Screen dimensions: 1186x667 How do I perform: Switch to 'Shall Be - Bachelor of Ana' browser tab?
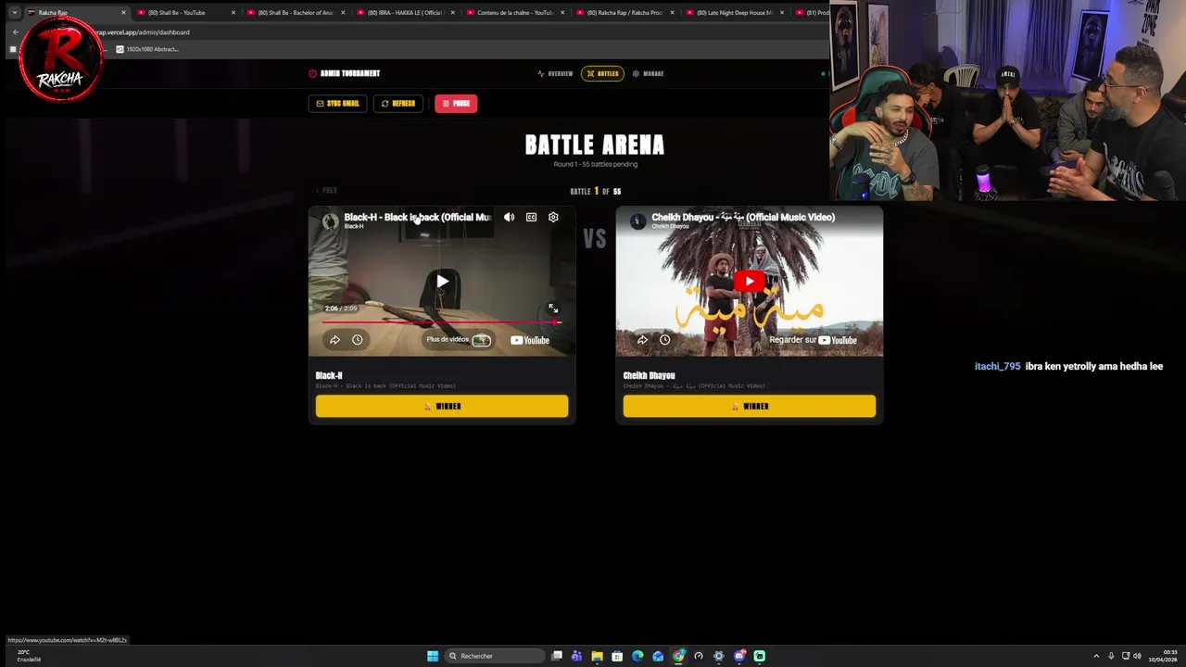(295, 13)
